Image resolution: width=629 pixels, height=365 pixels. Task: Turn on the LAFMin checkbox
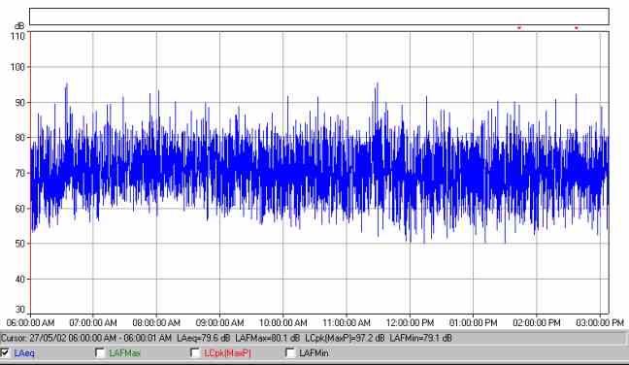tap(290, 352)
